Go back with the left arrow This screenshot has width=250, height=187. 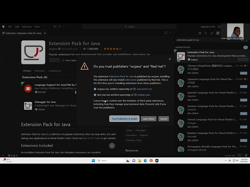(x=64, y=26)
